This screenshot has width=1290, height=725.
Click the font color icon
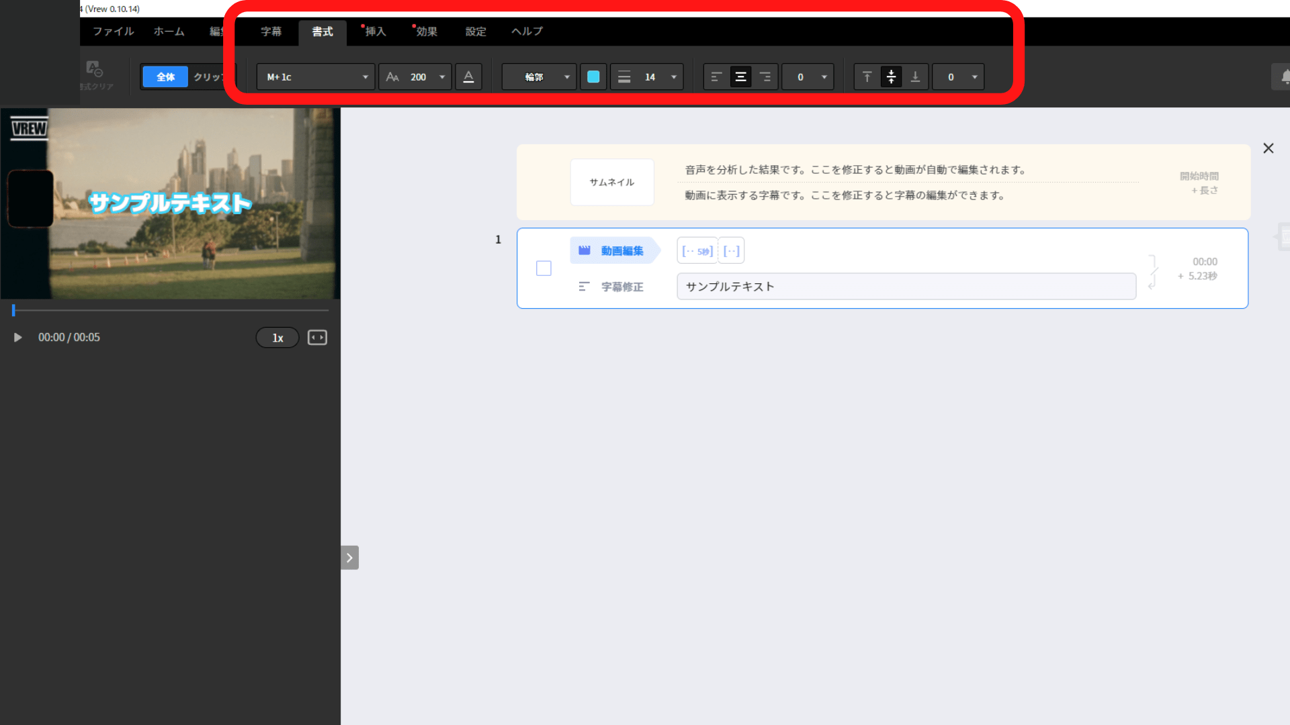point(468,77)
